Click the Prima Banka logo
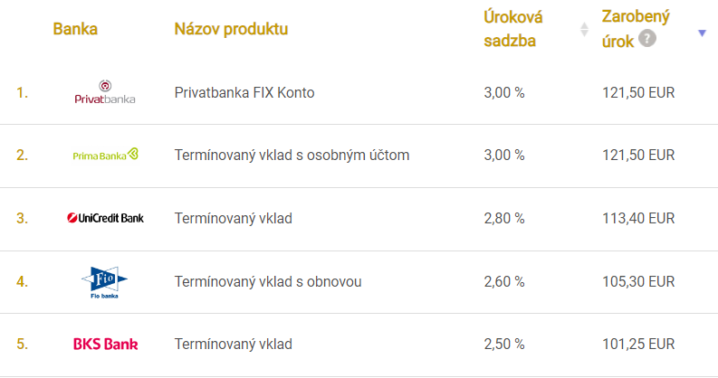 105,156
